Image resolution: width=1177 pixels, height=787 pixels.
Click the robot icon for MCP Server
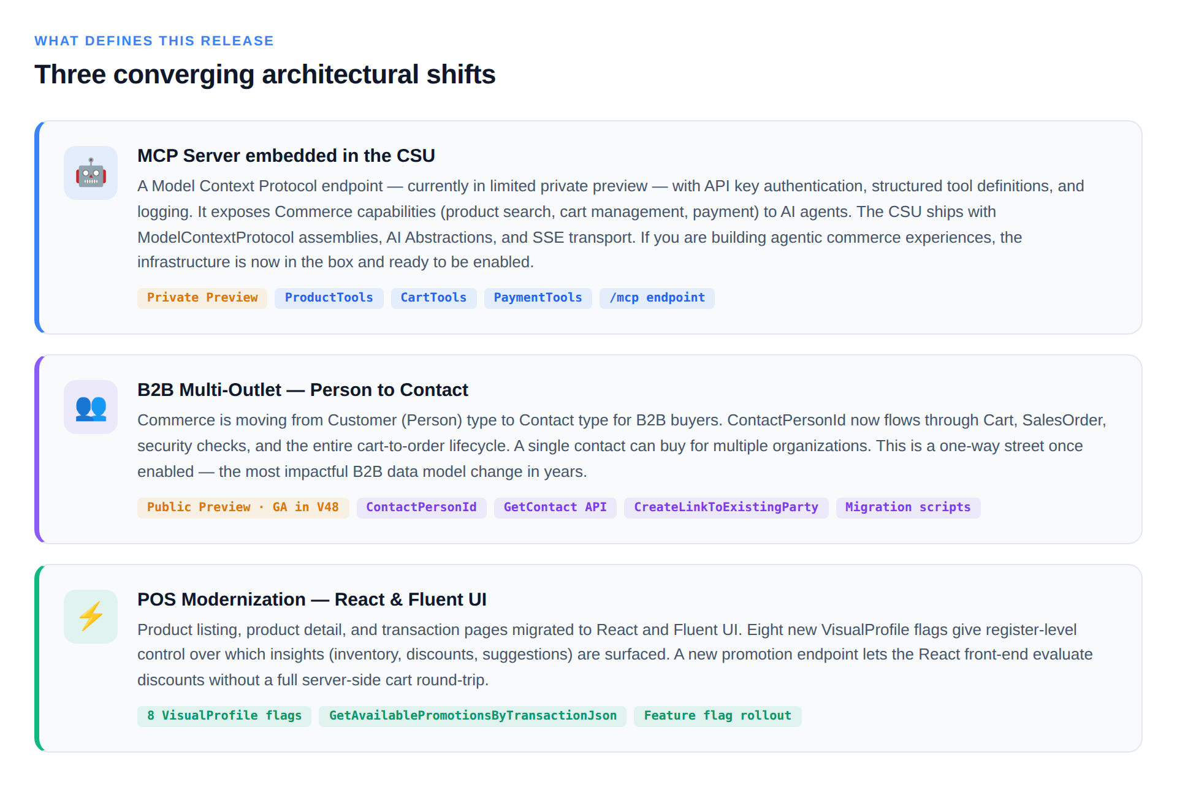click(x=91, y=173)
